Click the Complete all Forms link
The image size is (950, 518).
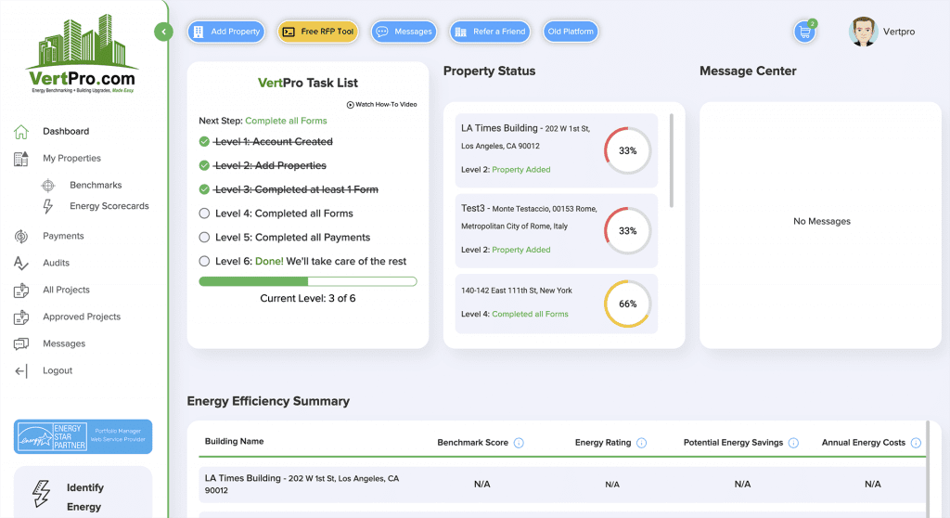286,121
